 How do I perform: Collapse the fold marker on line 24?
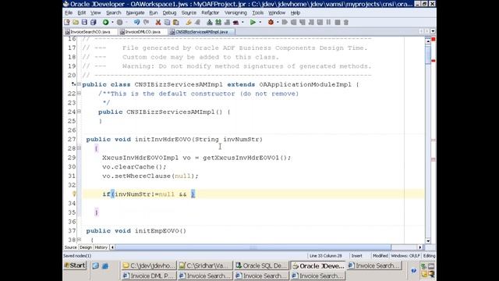[79, 112]
